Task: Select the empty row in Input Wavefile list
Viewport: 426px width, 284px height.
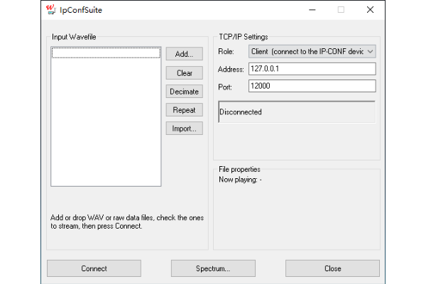Action: click(106, 53)
